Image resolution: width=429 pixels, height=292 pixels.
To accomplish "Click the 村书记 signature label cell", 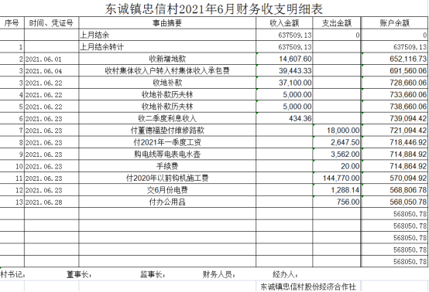I will point(12,274).
